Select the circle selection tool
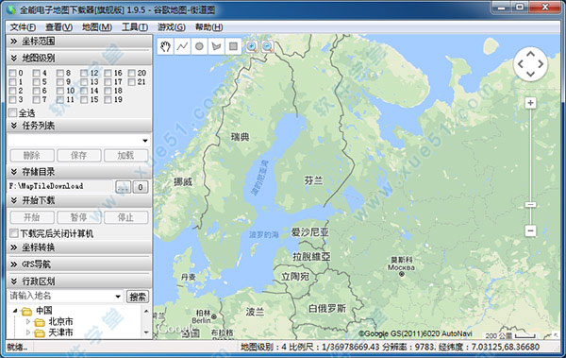The height and width of the screenshot is (358, 566). click(x=199, y=46)
